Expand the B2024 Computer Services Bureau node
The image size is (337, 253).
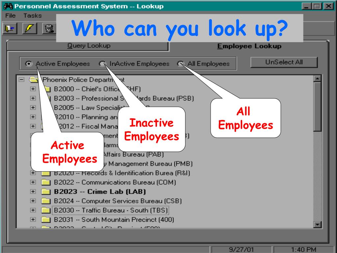coord(33,201)
